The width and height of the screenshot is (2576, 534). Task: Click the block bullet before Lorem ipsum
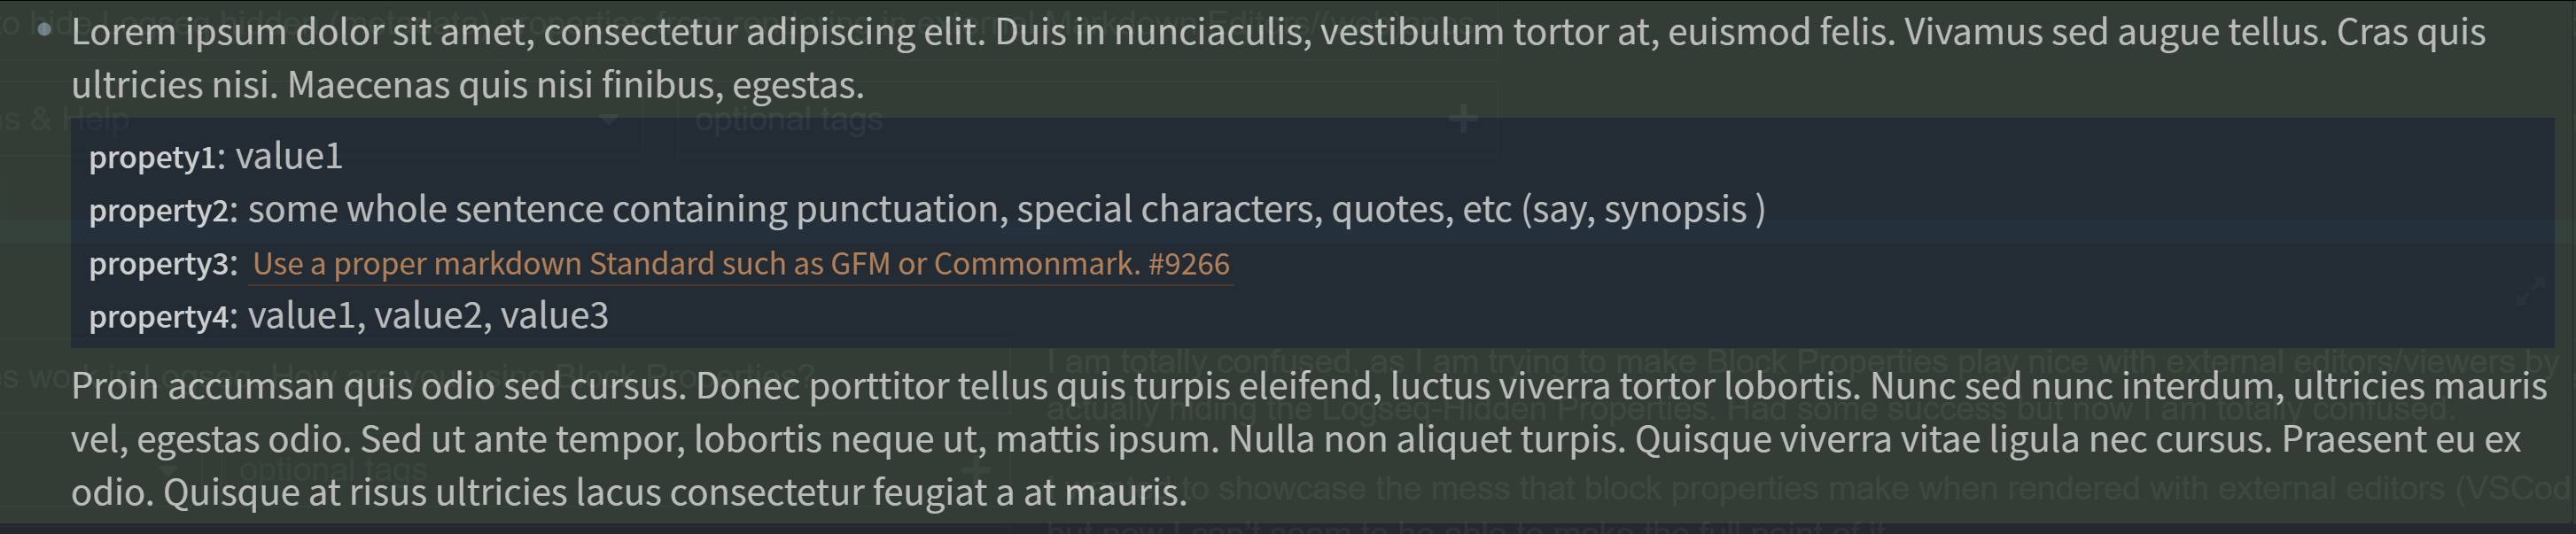pyautogui.click(x=44, y=30)
